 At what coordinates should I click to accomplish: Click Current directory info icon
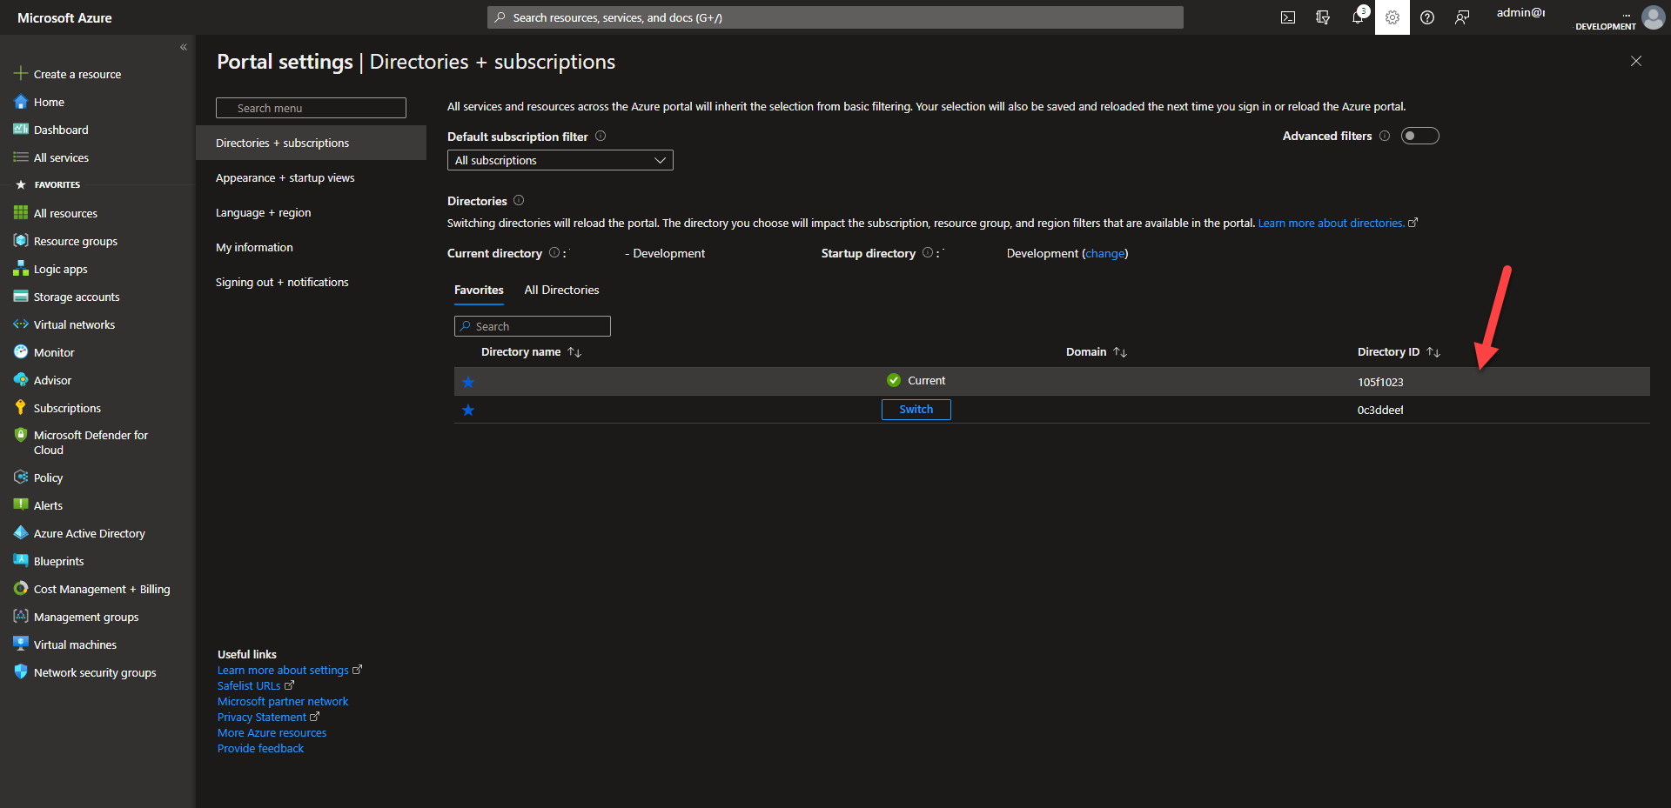[x=554, y=252]
